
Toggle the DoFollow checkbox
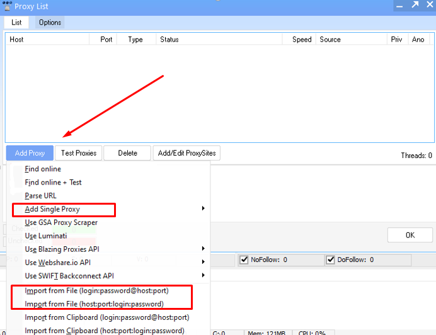(x=330, y=259)
